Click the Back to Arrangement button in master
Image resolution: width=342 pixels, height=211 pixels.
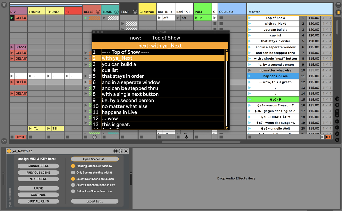pos(328,137)
